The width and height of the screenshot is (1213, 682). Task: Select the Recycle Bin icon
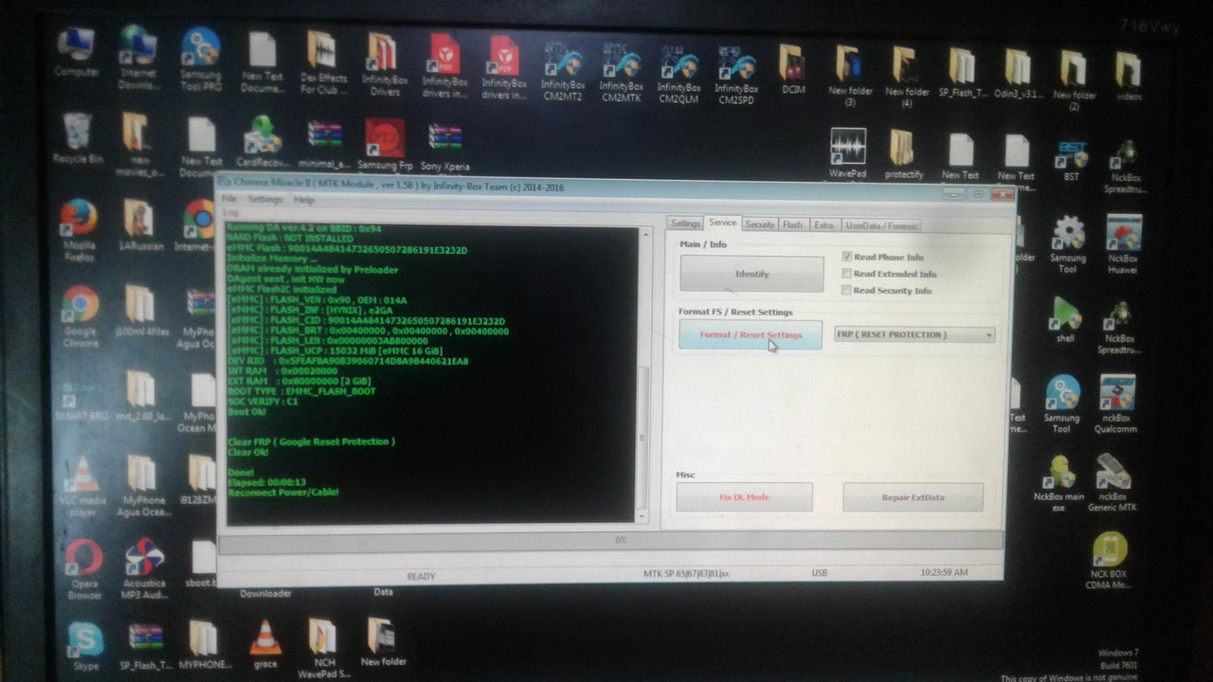coord(78,138)
